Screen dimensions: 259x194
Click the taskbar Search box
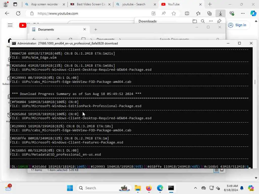coord(104,188)
